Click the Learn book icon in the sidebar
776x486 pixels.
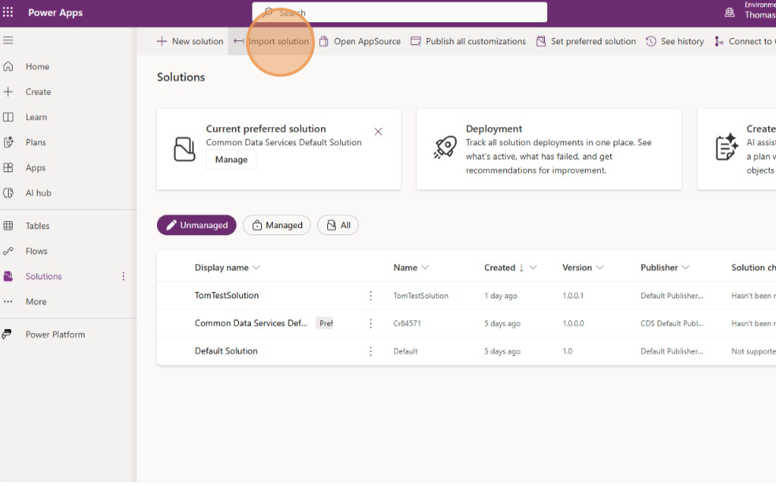pyautogui.click(x=8, y=117)
